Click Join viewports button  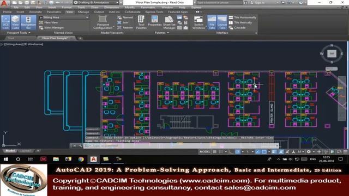click(123, 22)
